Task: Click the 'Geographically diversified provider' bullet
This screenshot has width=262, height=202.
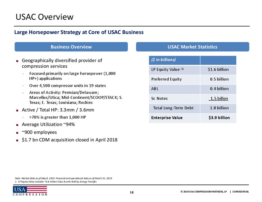Action: (x=62, y=63)
